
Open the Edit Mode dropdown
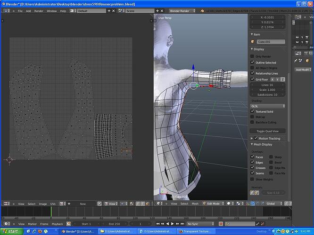coord(213,204)
